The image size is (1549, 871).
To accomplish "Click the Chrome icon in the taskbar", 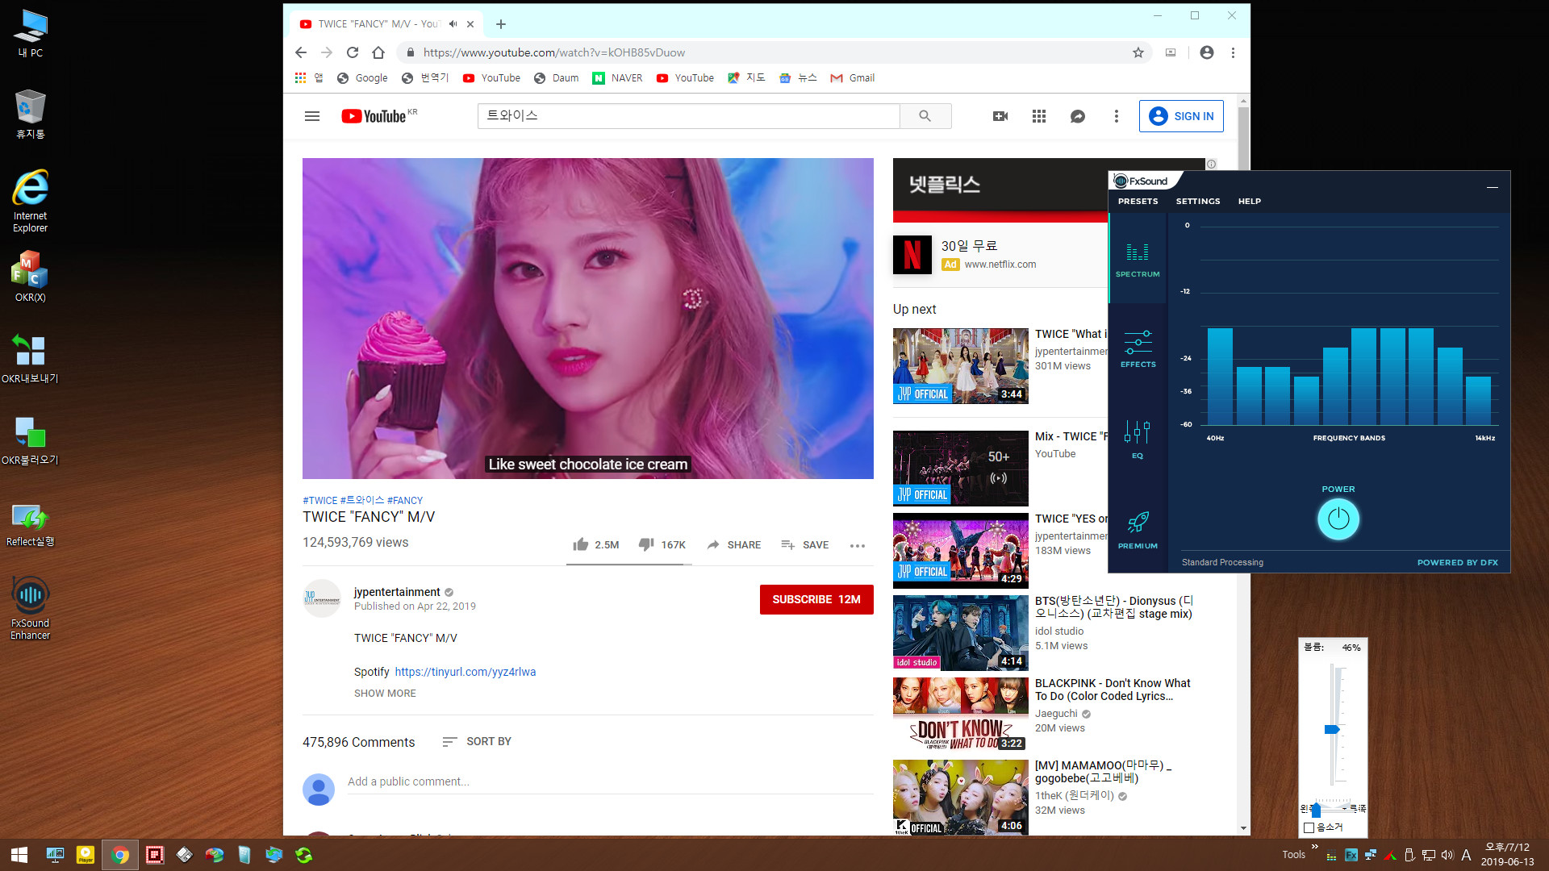I will click(120, 855).
